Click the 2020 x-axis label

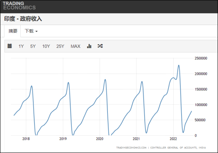100,139
